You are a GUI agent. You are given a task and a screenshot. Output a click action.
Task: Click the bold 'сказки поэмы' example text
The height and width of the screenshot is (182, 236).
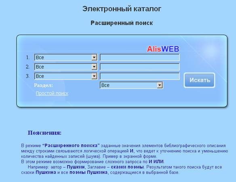(x=127, y=167)
